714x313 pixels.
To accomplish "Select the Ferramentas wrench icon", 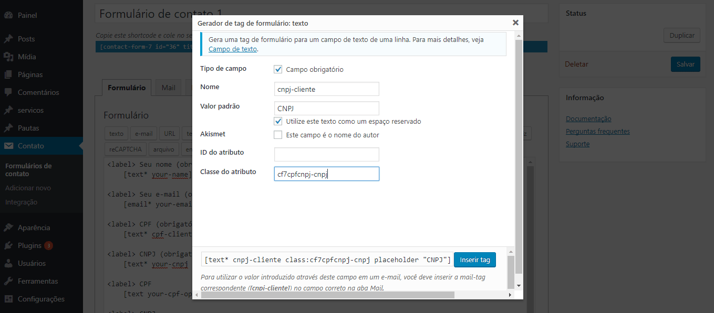I will (x=8, y=281).
